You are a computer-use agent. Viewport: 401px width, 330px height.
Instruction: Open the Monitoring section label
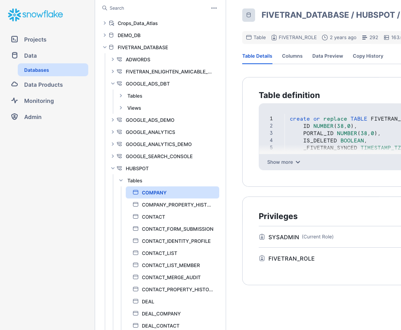[39, 101]
